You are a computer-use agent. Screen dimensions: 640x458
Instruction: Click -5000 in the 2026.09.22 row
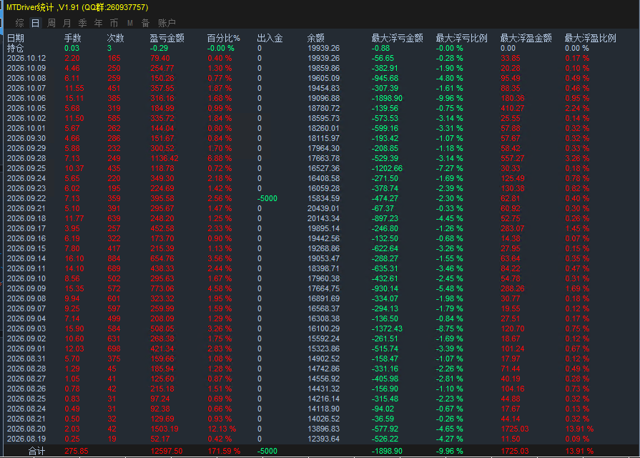coord(267,198)
